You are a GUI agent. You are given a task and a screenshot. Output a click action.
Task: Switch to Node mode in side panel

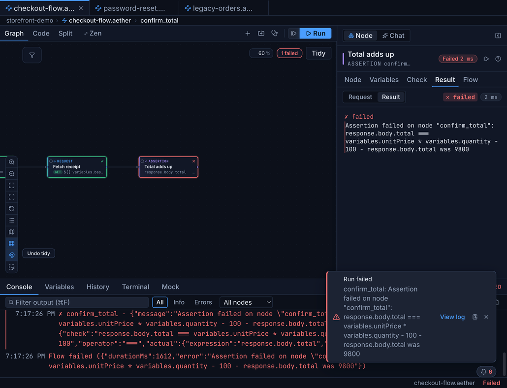tap(360, 35)
